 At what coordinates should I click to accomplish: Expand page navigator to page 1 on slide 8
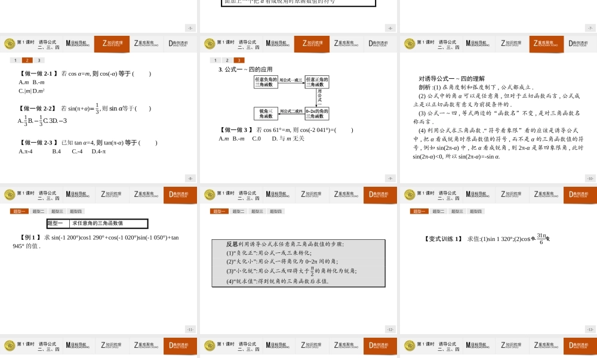pos(16,60)
